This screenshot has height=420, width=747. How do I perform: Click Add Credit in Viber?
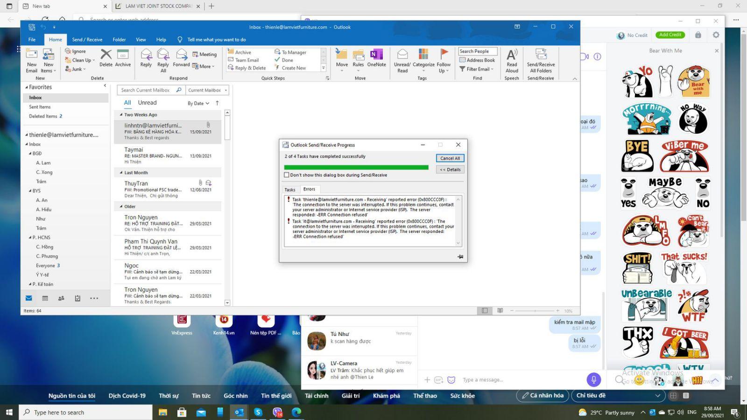click(x=670, y=35)
